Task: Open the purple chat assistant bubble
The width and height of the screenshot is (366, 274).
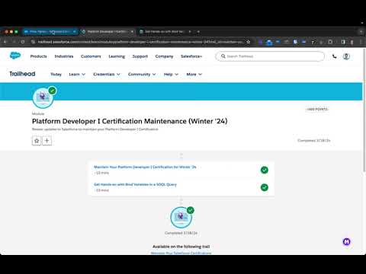Action: pos(346,242)
